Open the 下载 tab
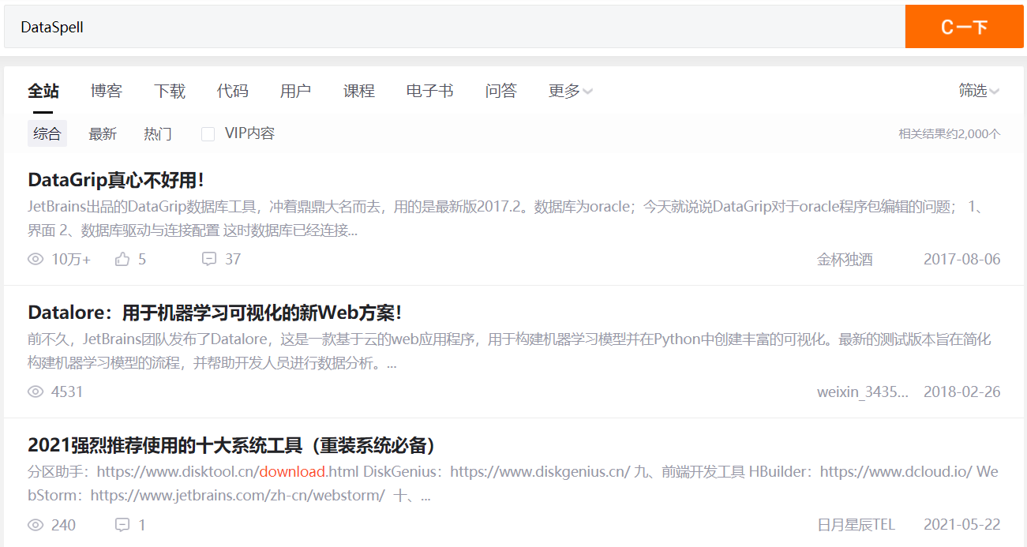This screenshot has width=1027, height=547. tap(170, 91)
